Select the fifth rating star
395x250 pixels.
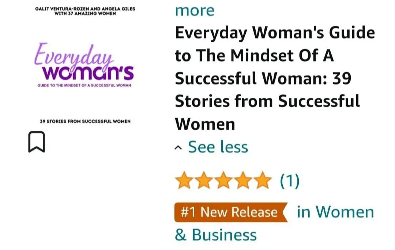click(263, 180)
